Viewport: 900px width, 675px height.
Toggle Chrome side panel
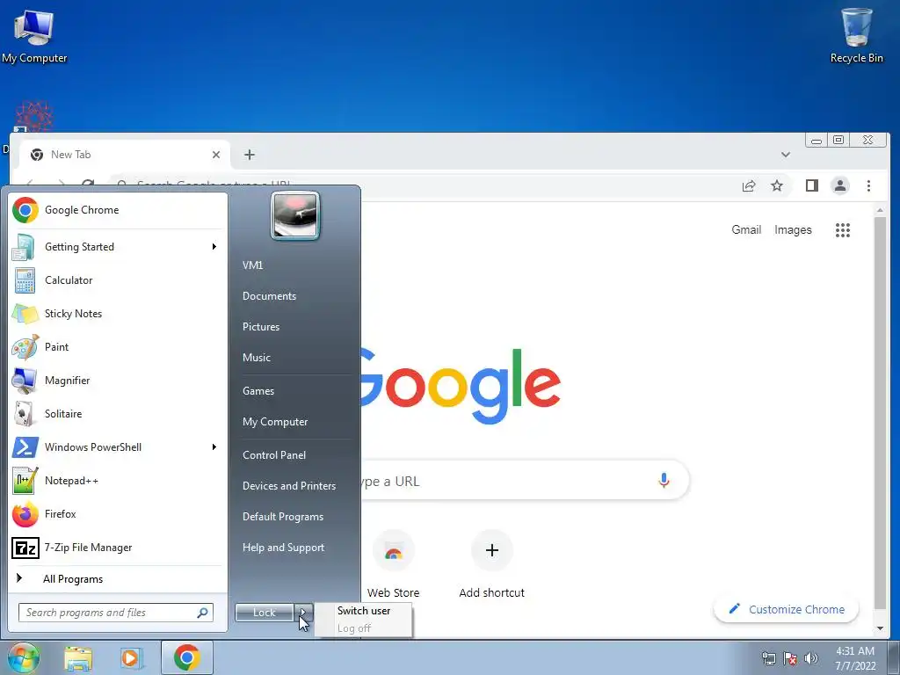[x=811, y=185]
